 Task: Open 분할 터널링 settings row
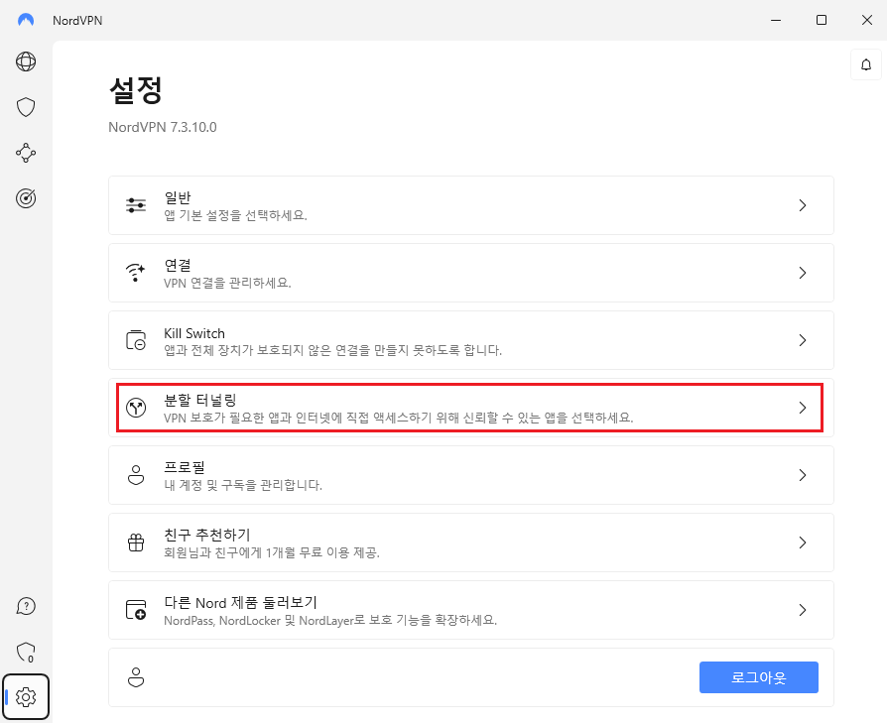[470, 408]
